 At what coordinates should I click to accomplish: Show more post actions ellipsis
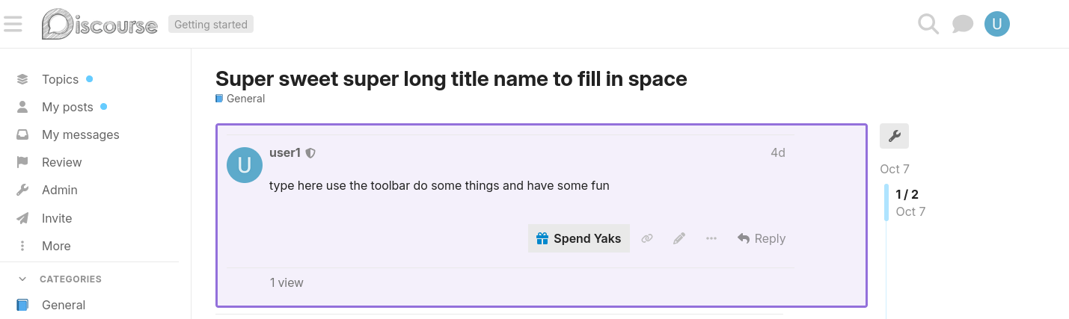711,238
